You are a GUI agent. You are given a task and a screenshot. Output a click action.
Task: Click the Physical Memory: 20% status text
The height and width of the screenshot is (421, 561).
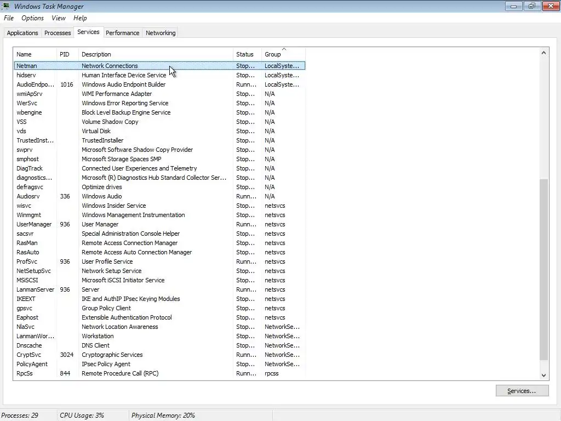(163, 416)
